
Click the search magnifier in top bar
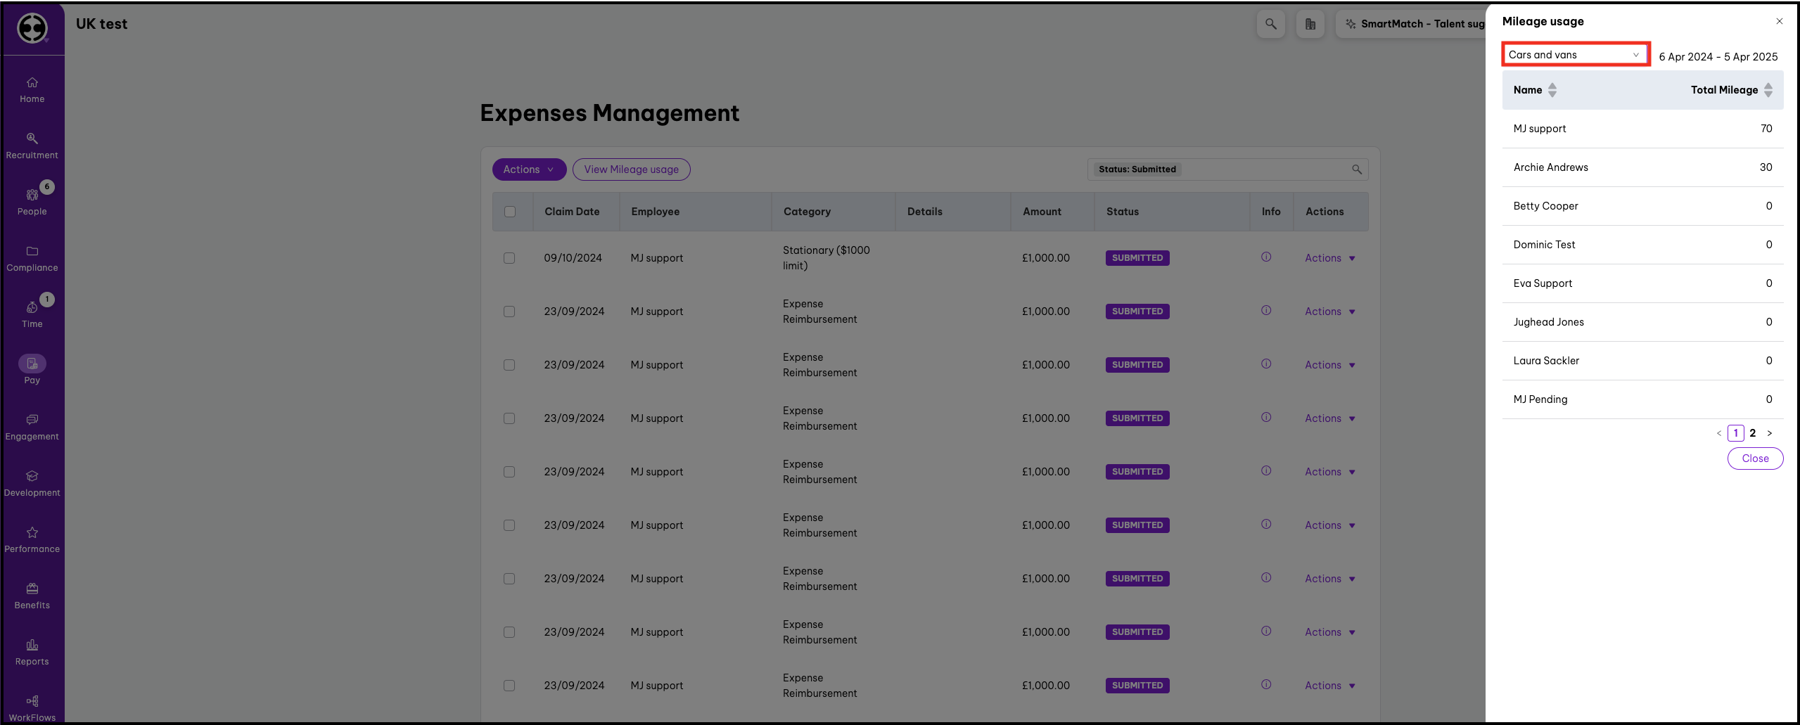click(1270, 24)
